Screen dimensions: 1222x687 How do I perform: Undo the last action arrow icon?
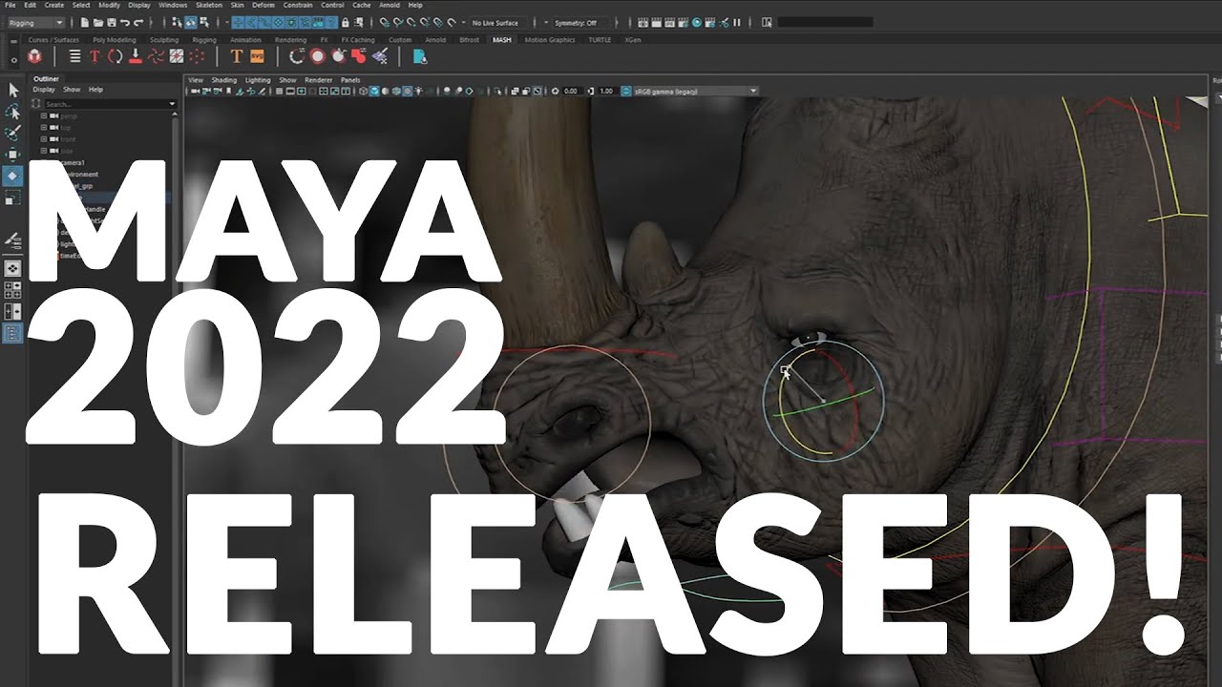125,22
